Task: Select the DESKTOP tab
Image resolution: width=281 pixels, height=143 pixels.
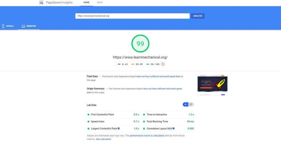Action: click(x=29, y=26)
